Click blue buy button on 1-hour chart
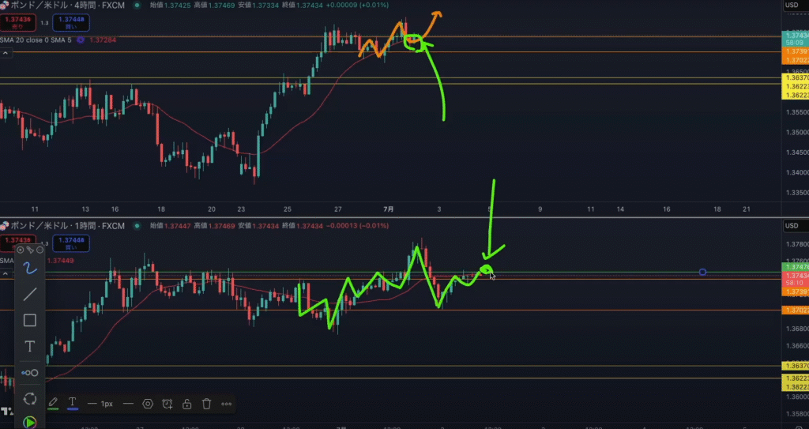The height and width of the screenshot is (429, 809). pos(71,243)
